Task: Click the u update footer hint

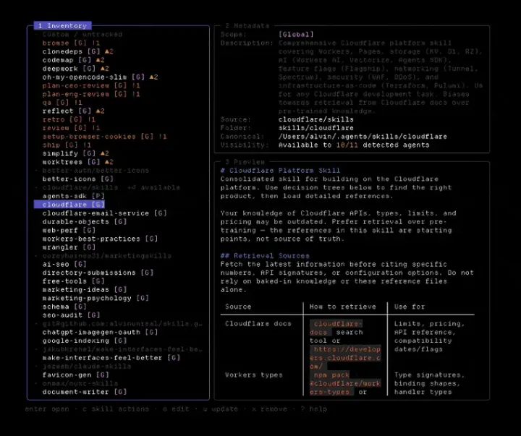Action: pos(220,409)
